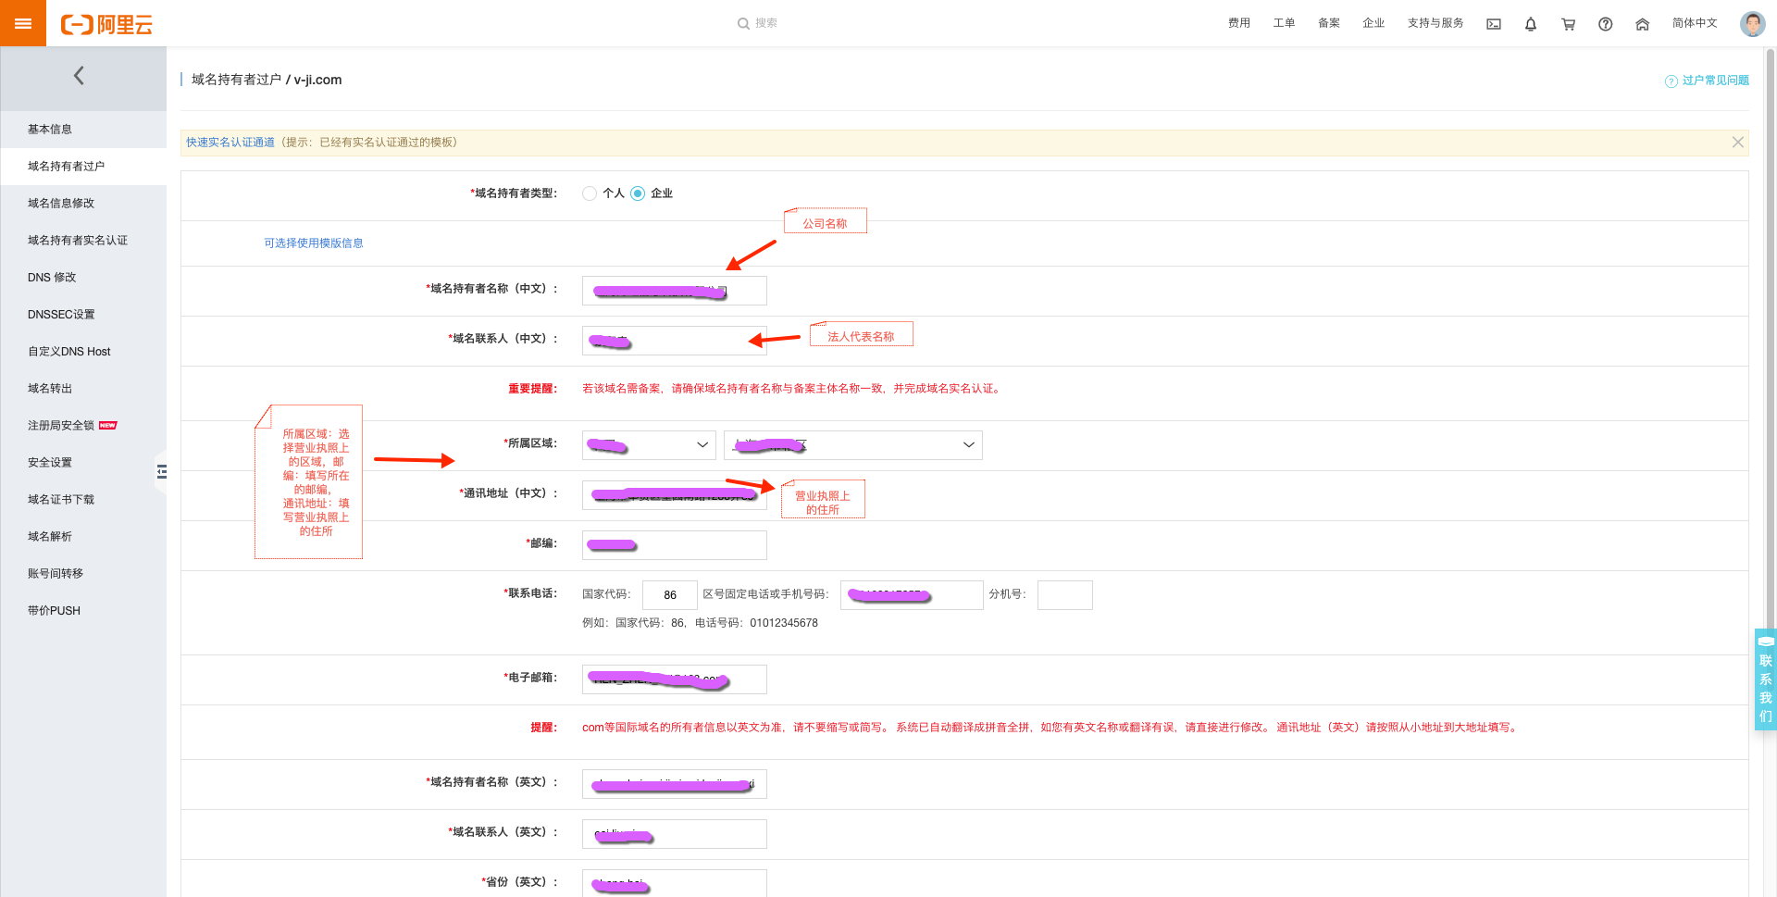The image size is (1777, 897).
Task: Click the 可选择使用模版信息 link
Action: pos(314,243)
